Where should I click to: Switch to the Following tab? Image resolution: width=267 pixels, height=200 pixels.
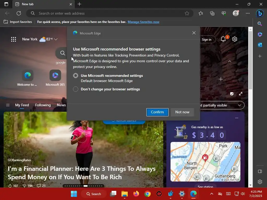43,105
